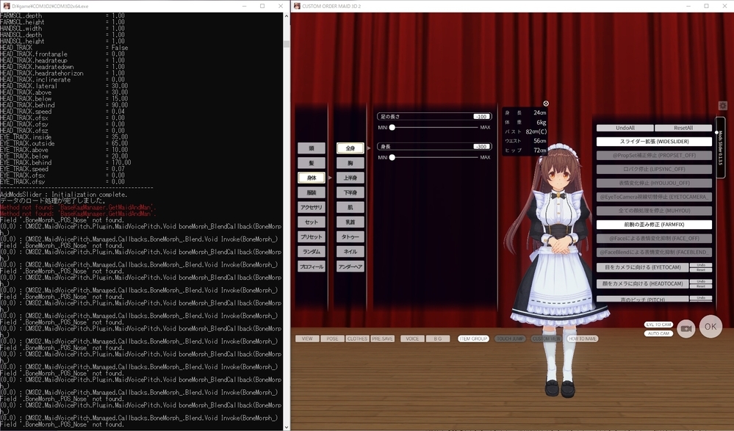734x431 pixels.
Task: Click the UndoAll button
Action: tap(625, 128)
